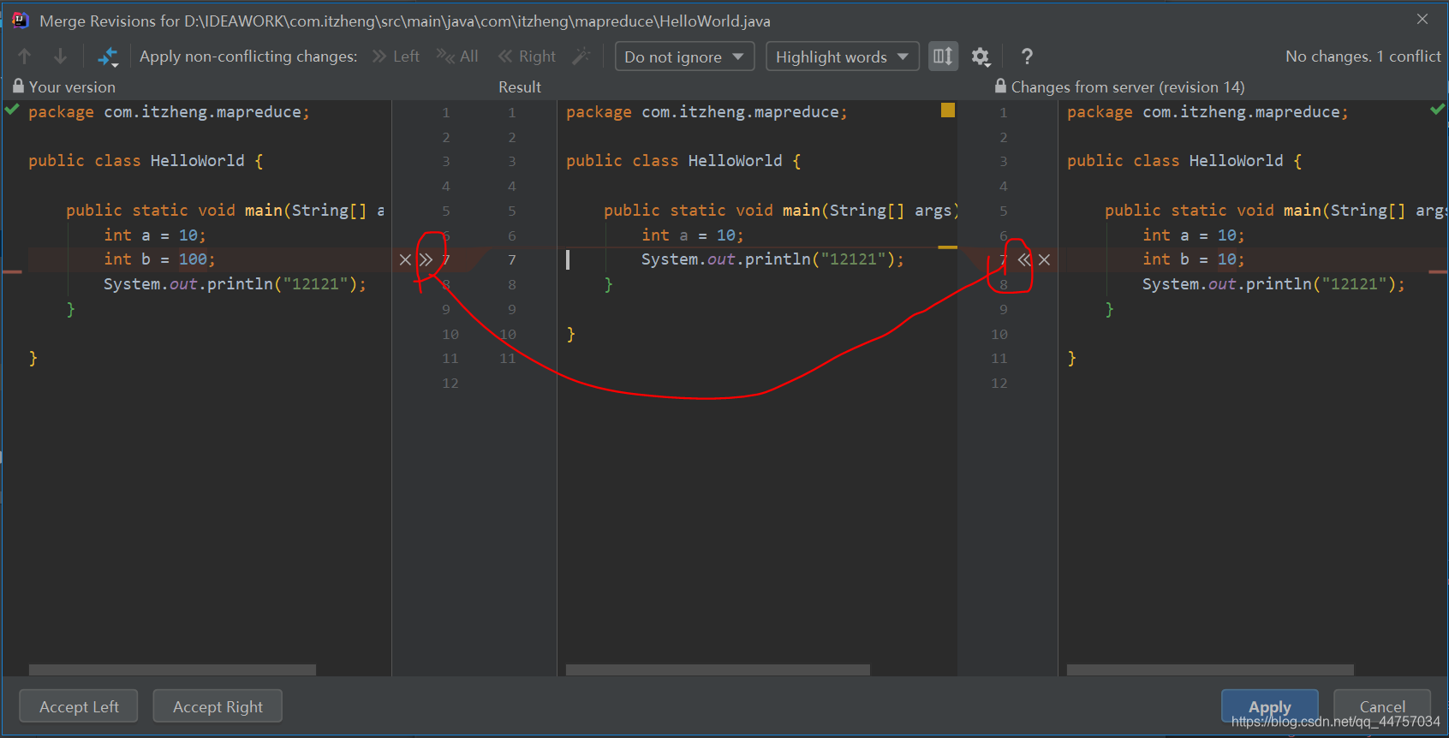Image resolution: width=1449 pixels, height=738 pixels.
Task: Open the help question mark
Action: pyautogui.click(x=1027, y=57)
